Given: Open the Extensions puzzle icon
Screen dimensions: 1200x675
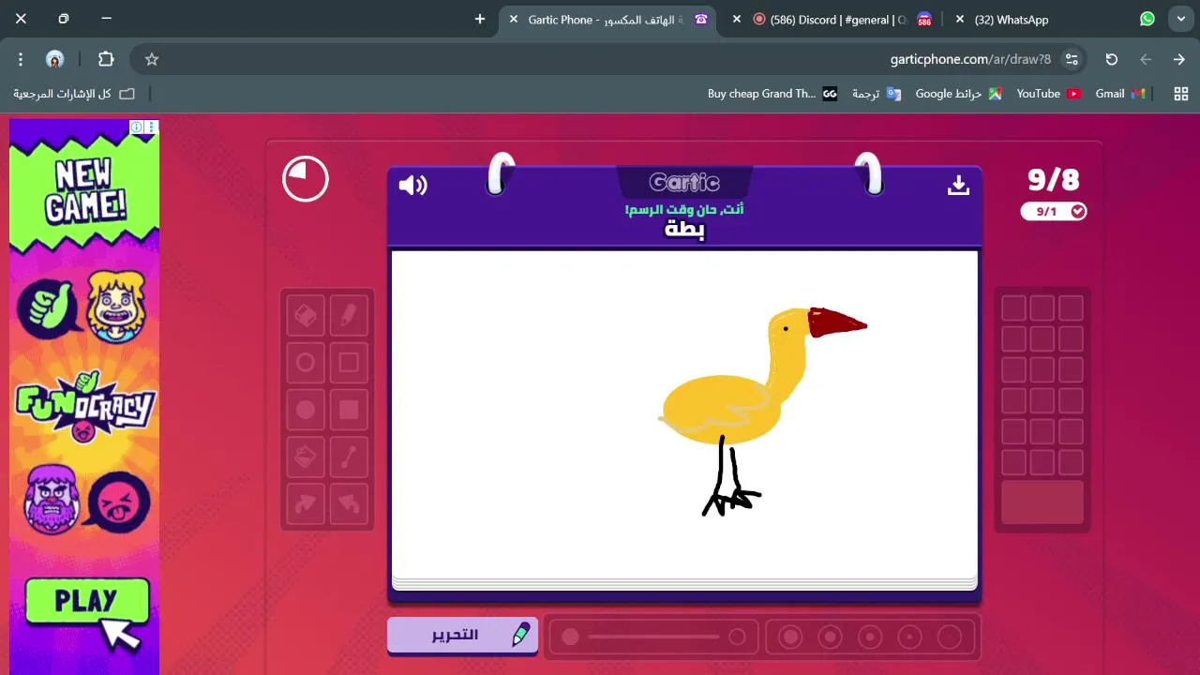Looking at the screenshot, I should (106, 59).
